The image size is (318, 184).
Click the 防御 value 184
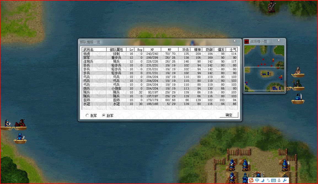tap(210, 54)
